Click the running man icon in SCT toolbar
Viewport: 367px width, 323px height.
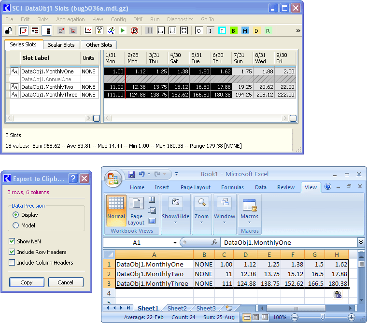coord(111,31)
